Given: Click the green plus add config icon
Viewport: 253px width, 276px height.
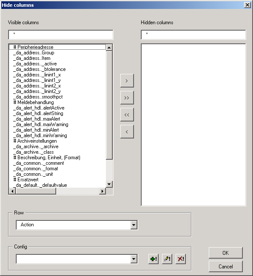Looking at the screenshot, I should click(154, 259).
